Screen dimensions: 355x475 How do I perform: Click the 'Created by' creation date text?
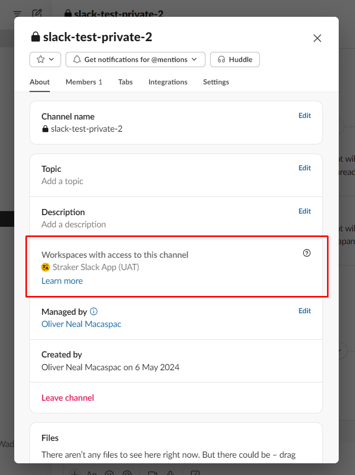tap(110, 367)
